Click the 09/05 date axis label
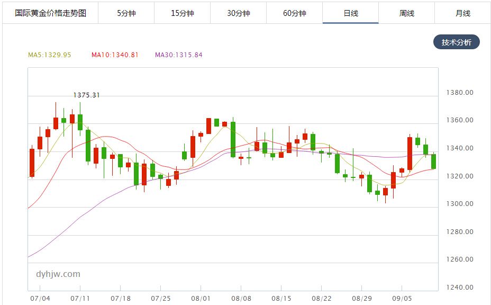The height and width of the screenshot is (305, 491). (402, 299)
